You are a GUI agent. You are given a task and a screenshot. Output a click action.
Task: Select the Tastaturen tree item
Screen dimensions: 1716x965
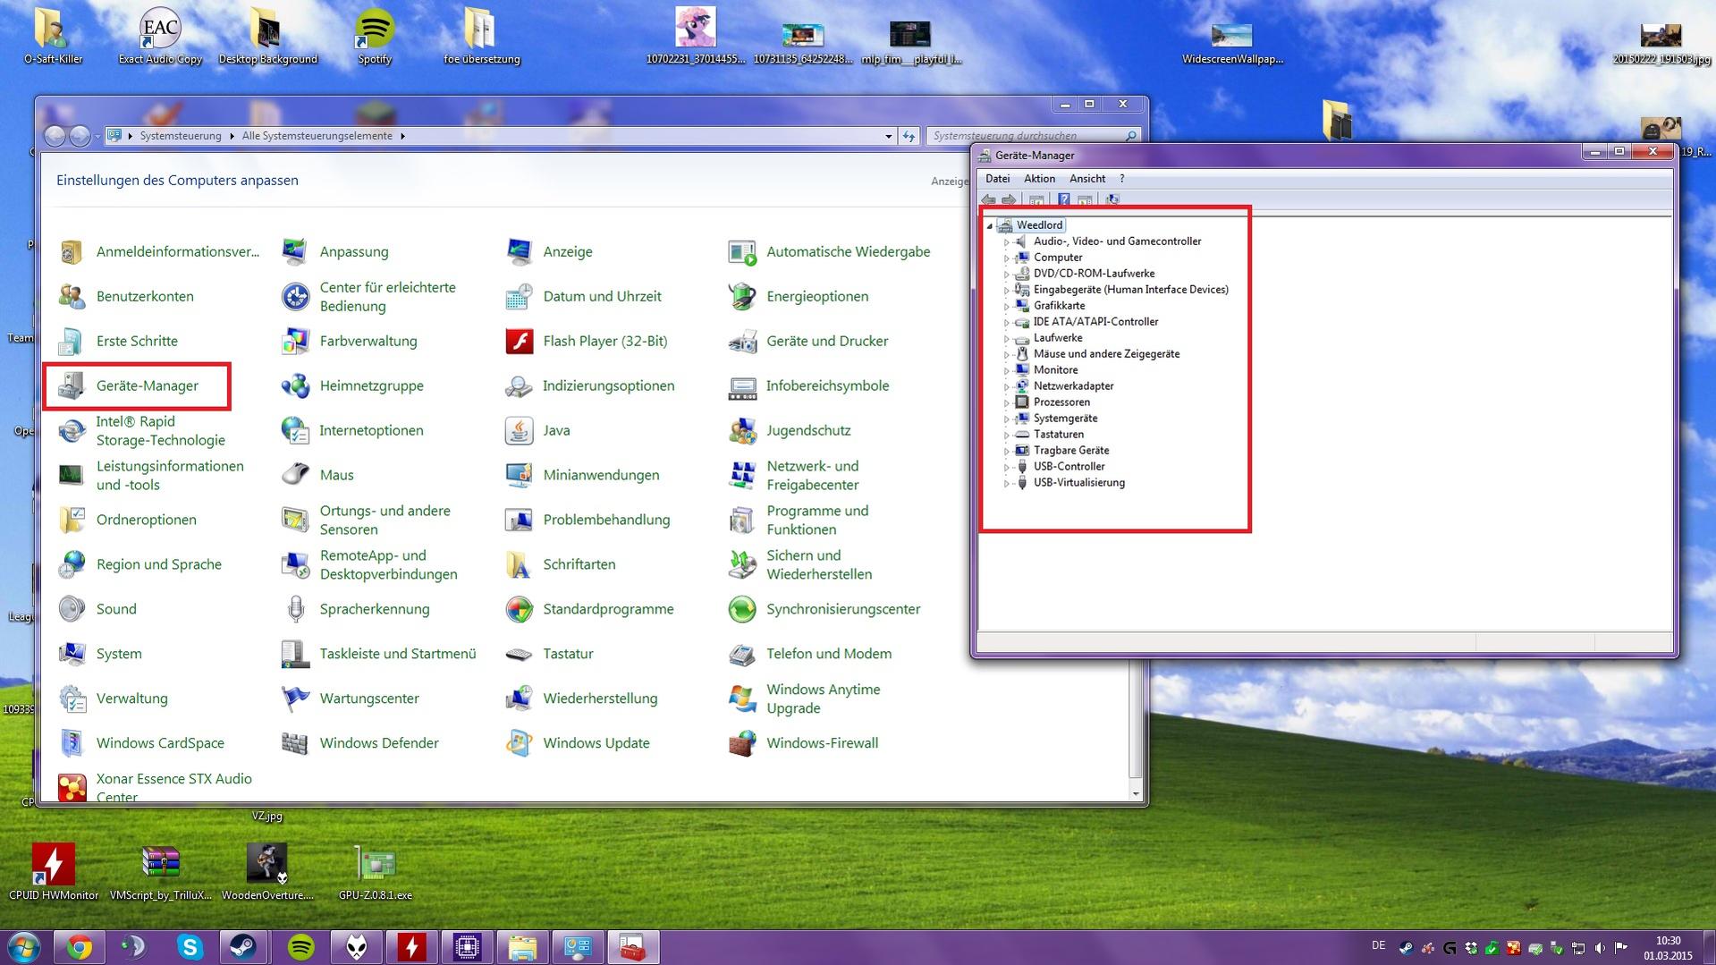[1059, 435]
